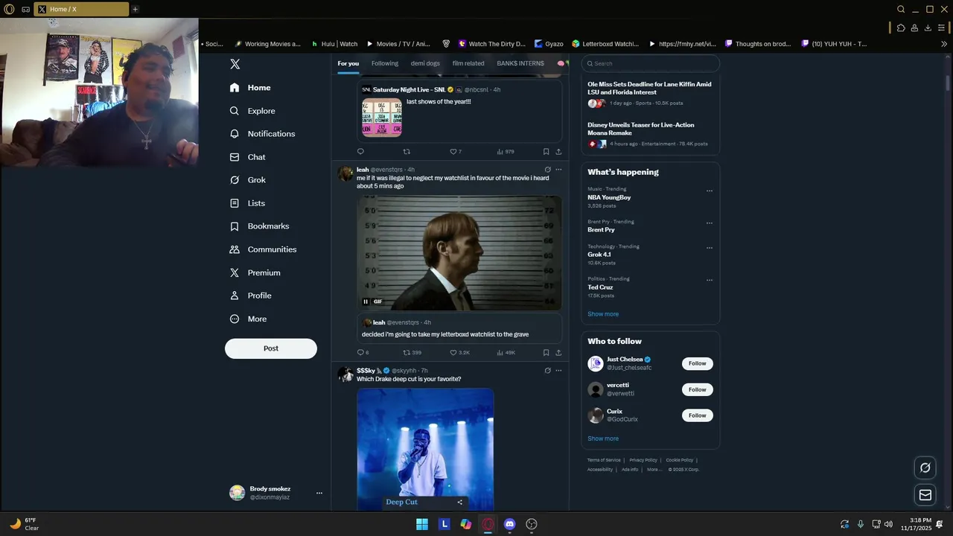Screen dimensions: 953x536
Task: Share leah's watchlist post
Action: click(558, 353)
